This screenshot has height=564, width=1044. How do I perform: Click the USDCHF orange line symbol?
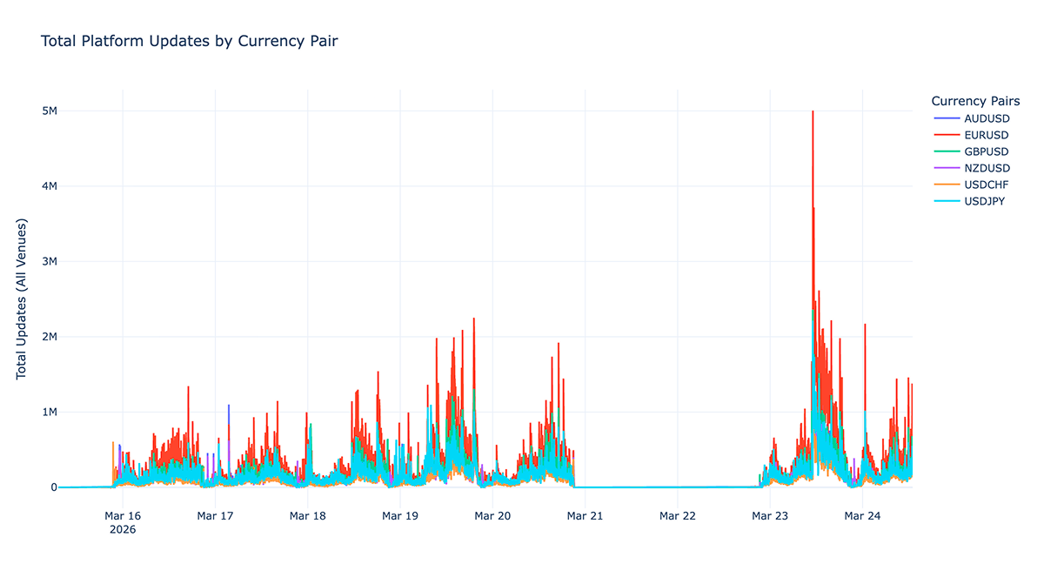[x=946, y=185]
